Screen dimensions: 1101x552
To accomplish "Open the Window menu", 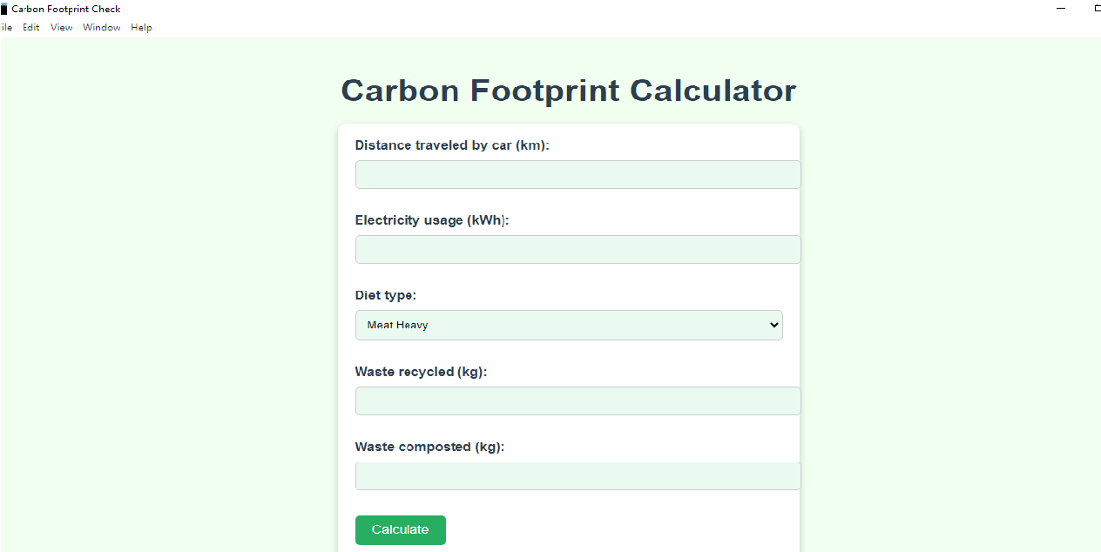I will [x=101, y=27].
